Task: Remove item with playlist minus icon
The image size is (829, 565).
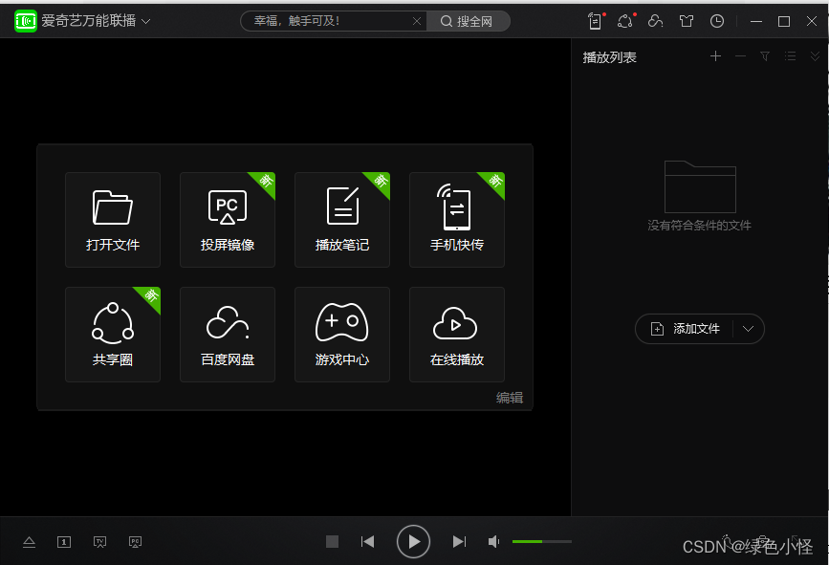Action: point(740,56)
